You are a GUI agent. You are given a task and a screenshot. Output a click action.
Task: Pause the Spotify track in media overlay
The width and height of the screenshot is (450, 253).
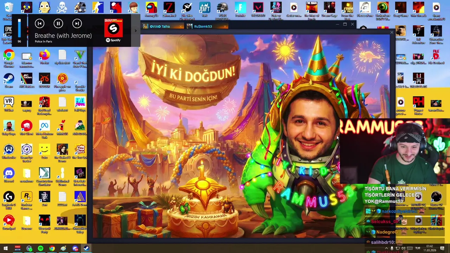pyautogui.click(x=58, y=24)
